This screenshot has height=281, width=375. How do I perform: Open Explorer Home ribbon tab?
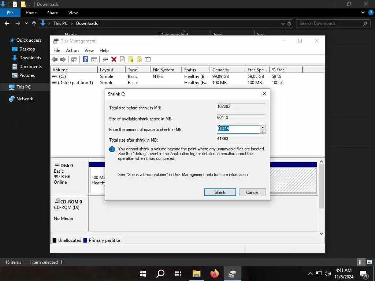coord(31,13)
